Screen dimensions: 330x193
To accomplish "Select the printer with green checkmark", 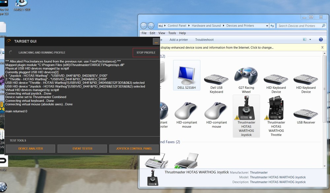I will [x=186, y=161].
